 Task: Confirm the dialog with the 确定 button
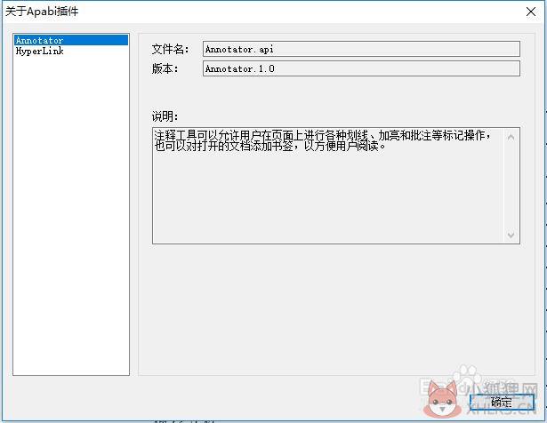click(x=502, y=402)
